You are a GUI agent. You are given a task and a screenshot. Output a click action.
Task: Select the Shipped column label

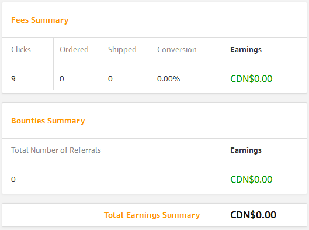click(x=122, y=50)
